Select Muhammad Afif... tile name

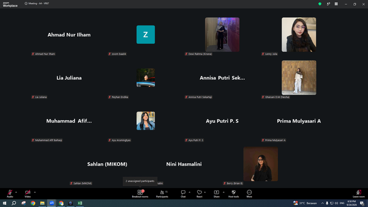(x=69, y=121)
